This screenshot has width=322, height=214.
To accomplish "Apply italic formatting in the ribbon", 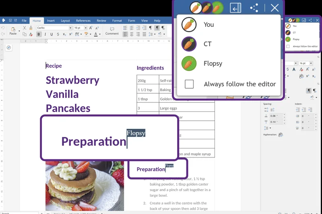I will click(45, 35).
